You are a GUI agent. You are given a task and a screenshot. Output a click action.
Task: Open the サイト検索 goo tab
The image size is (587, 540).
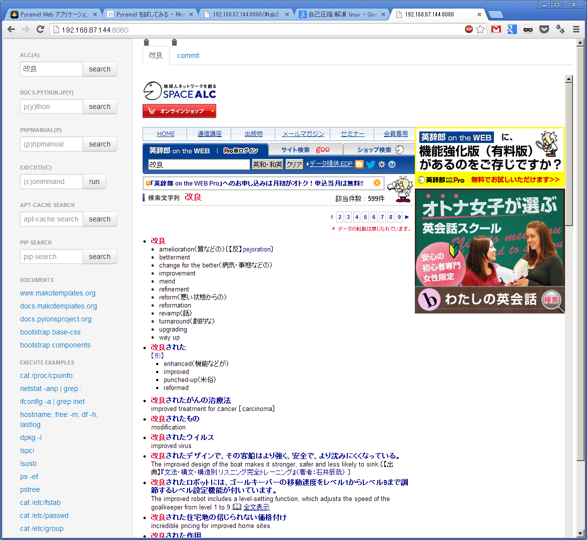pos(305,149)
